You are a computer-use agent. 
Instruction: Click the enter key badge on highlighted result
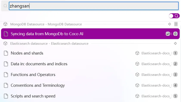click(168, 34)
